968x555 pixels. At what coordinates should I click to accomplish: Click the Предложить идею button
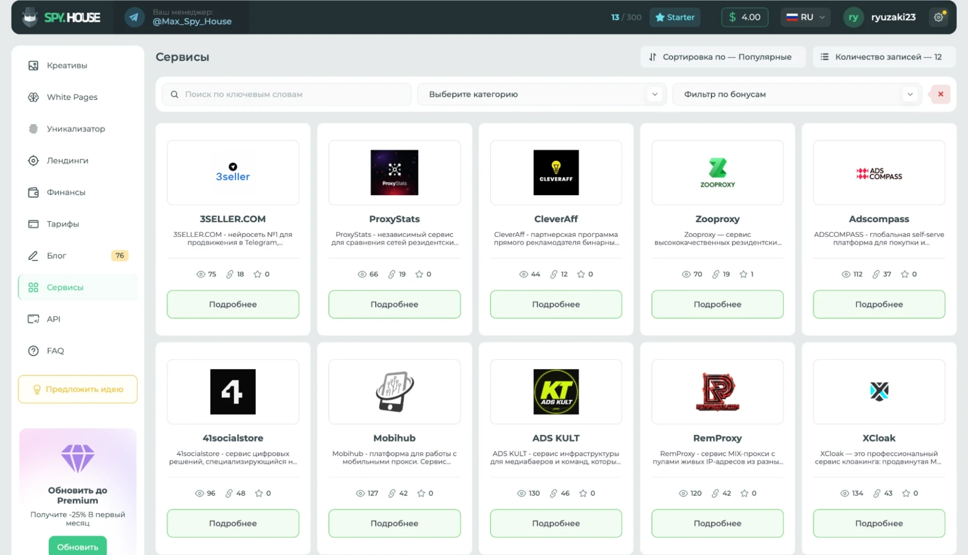pyautogui.click(x=78, y=389)
